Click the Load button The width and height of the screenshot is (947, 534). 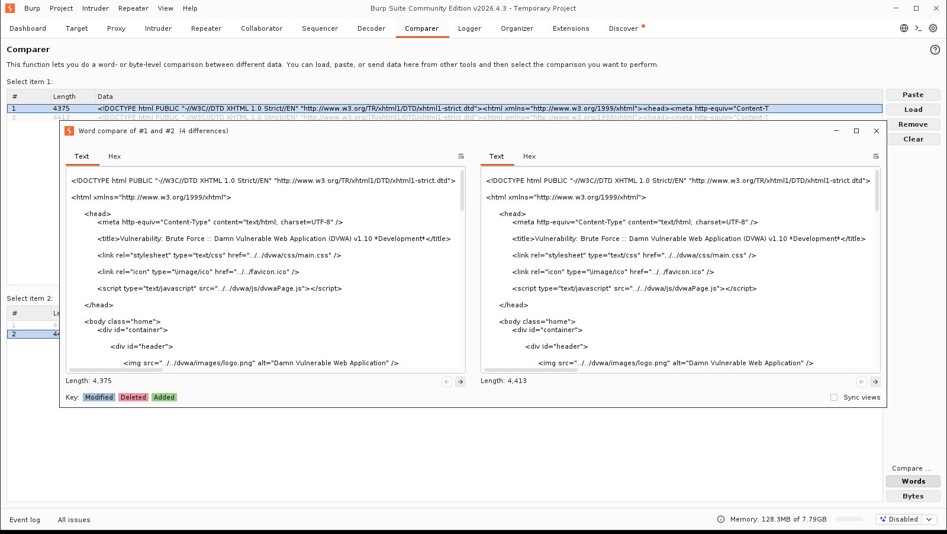tap(913, 110)
